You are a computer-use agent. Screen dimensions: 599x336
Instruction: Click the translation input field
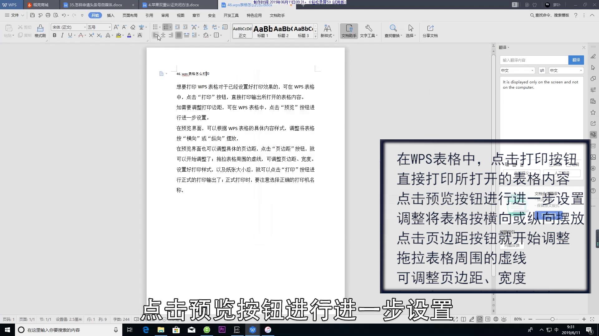(x=533, y=60)
